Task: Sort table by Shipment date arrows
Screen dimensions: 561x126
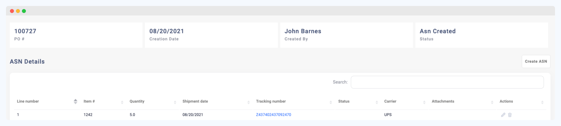Action: tap(248, 102)
